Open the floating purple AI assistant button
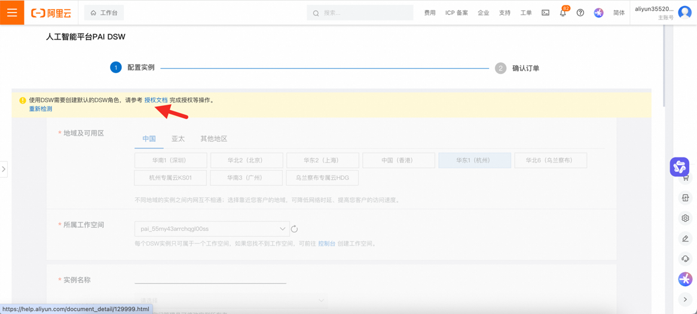 (x=679, y=167)
